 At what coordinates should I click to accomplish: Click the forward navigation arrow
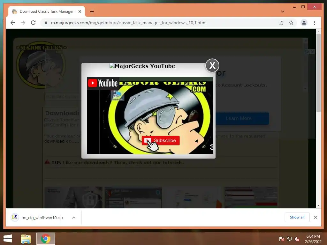[23, 23]
